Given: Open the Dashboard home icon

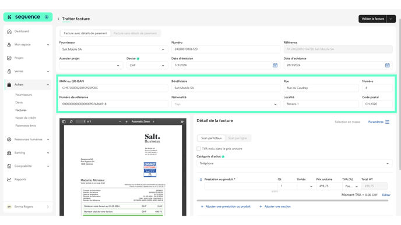Looking at the screenshot, I should point(9,31).
